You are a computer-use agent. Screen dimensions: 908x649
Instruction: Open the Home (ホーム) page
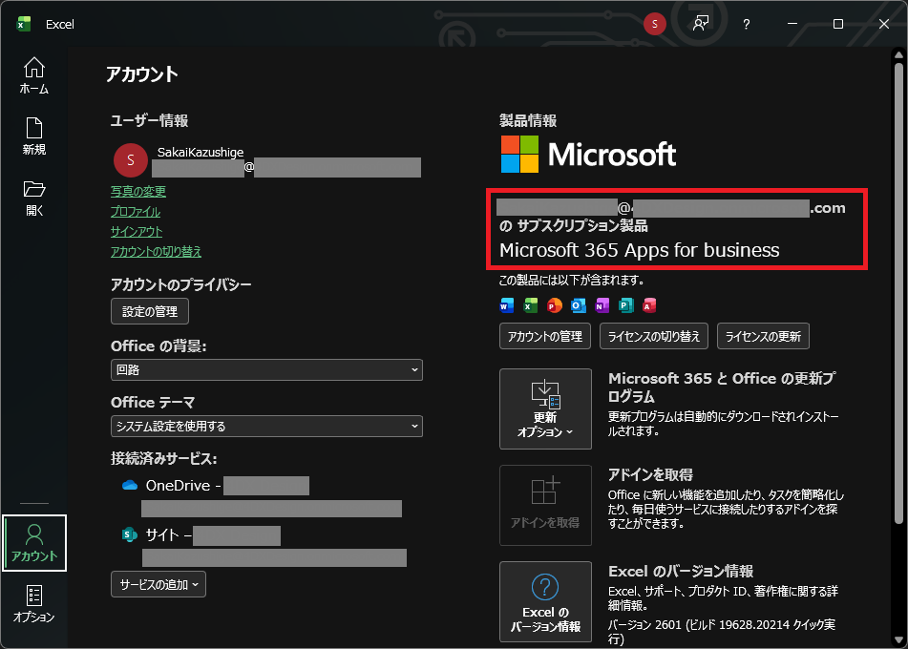point(34,75)
